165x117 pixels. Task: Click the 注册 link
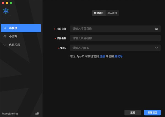click(x=102, y=56)
